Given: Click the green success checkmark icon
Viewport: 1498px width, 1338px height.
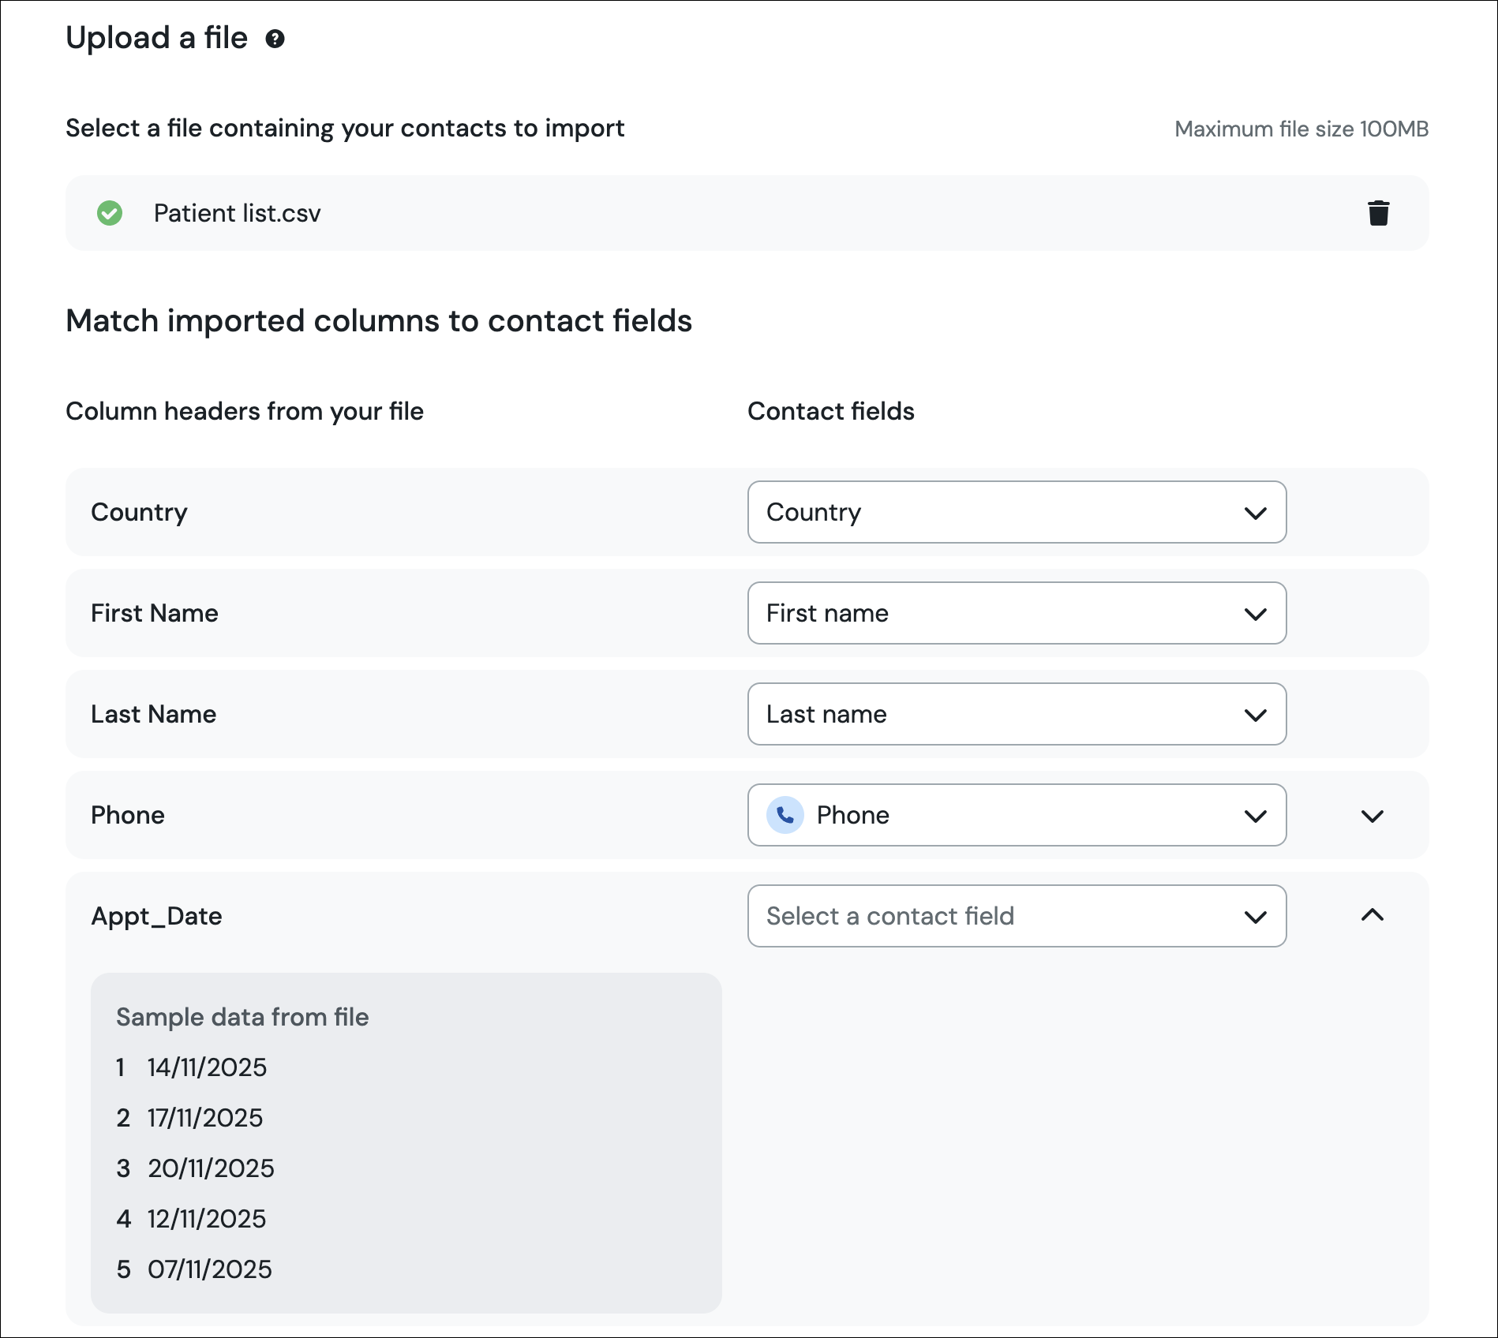Looking at the screenshot, I should coord(109,213).
